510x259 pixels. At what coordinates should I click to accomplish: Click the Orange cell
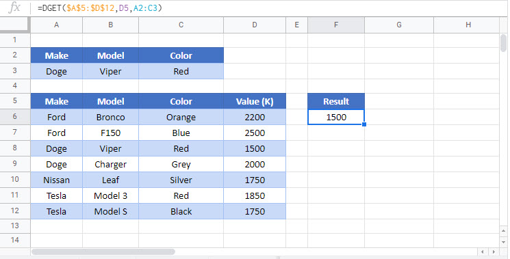[181, 117]
